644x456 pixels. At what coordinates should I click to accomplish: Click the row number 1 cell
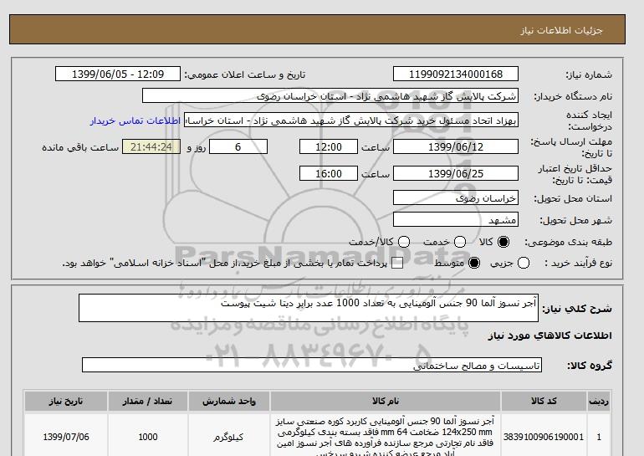click(599, 437)
